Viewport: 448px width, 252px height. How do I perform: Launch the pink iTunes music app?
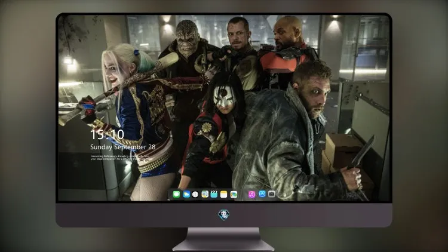click(251, 194)
